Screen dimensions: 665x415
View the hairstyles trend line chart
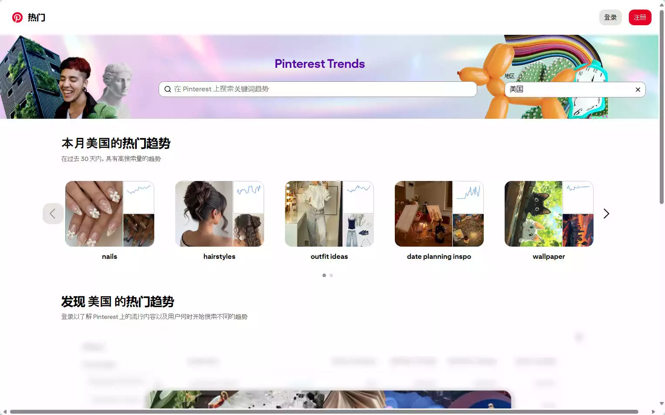(249, 197)
